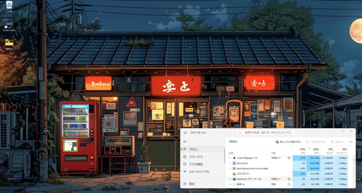The image size is (362, 193).
Task: Click the Discord process icon
Action: pos(234,163)
